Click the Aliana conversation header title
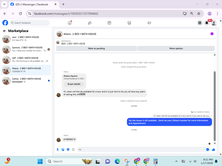 click(80, 34)
